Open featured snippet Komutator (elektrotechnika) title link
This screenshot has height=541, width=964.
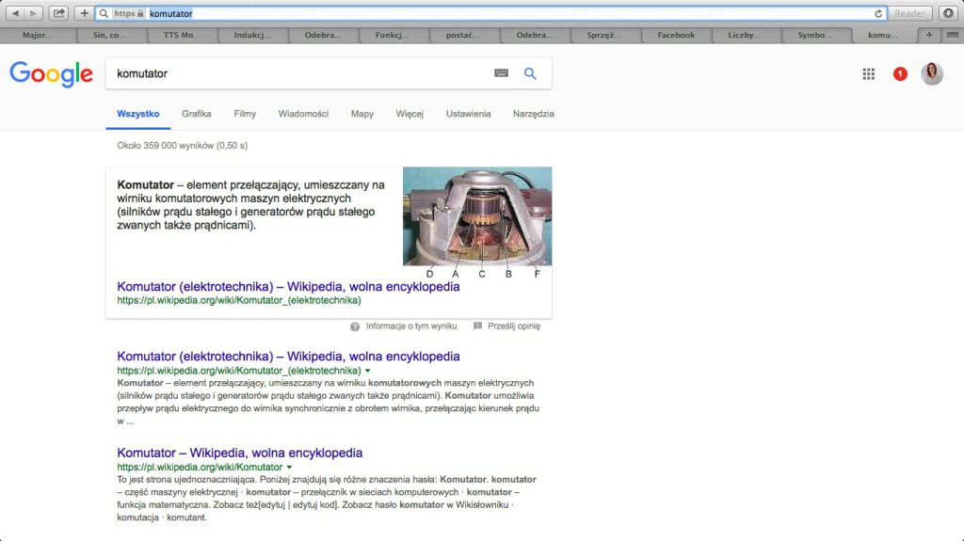pos(288,286)
